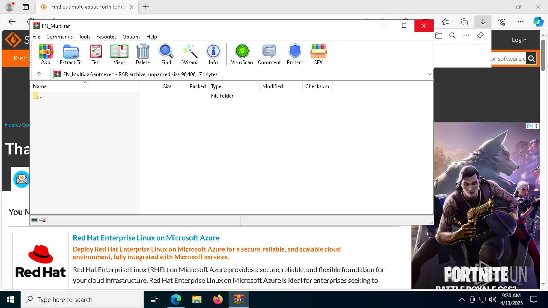Open browser Favorites star list

click(445, 22)
